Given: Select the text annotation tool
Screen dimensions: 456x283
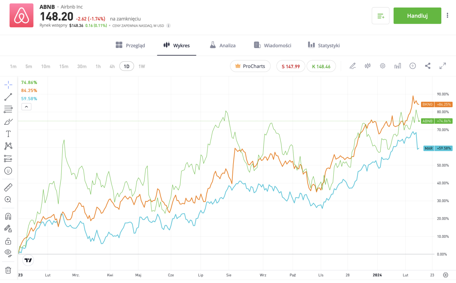Looking at the screenshot, I should coord(8,134).
